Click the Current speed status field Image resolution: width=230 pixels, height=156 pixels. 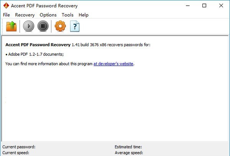[x=16, y=153]
